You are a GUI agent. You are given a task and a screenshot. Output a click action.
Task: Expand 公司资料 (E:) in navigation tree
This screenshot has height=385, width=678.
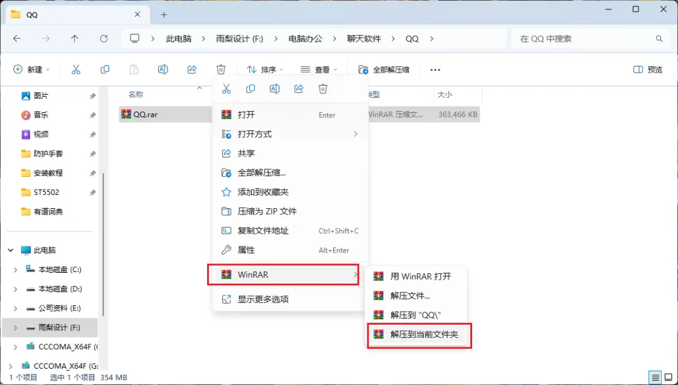[x=16, y=309]
